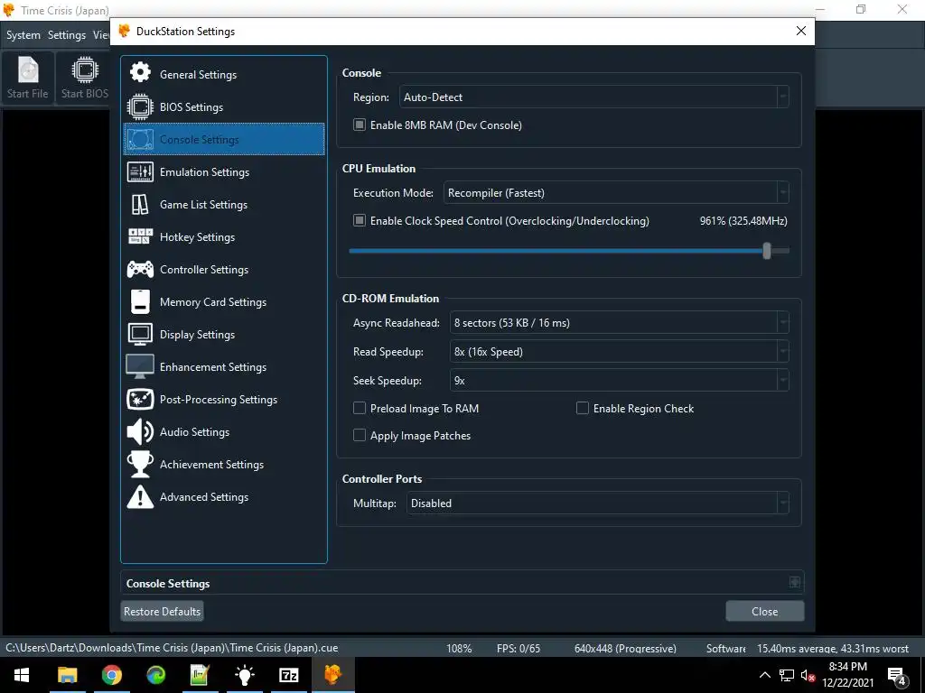Toggle Enable 8MB RAM (Dev Console) checkbox
925x693 pixels.
point(359,125)
